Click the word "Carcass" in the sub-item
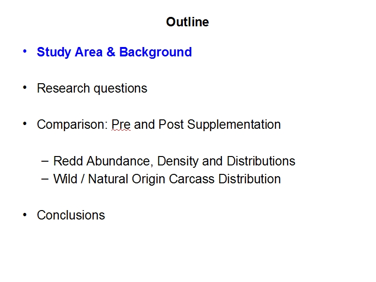 191,179
